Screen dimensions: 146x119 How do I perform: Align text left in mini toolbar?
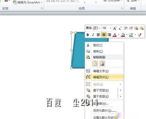(98, 35)
